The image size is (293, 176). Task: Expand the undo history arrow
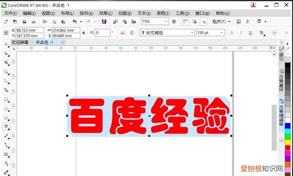pos(81,22)
